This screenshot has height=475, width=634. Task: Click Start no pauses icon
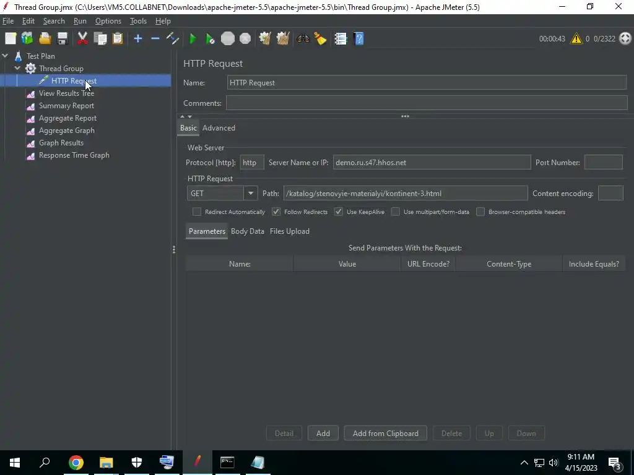210,38
